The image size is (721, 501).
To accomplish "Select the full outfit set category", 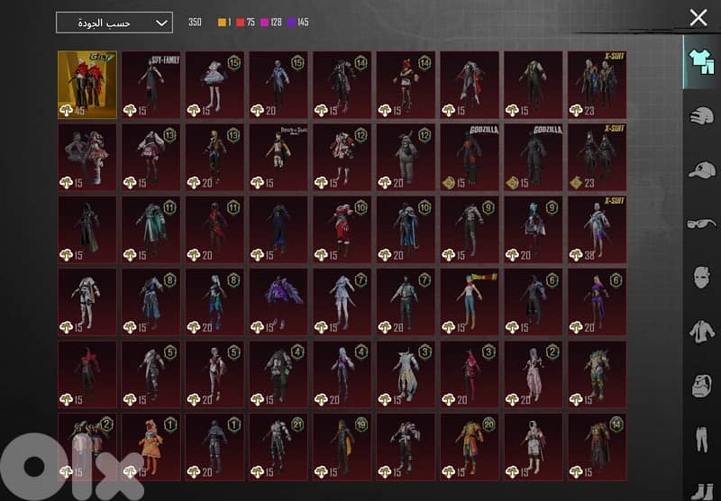I will (700, 61).
